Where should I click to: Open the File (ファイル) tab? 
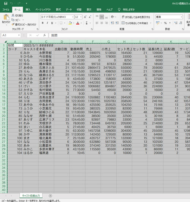tap(6, 9)
